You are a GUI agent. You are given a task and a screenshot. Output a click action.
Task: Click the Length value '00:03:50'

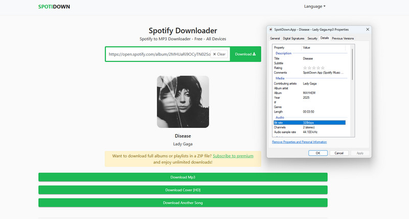(x=308, y=112)
